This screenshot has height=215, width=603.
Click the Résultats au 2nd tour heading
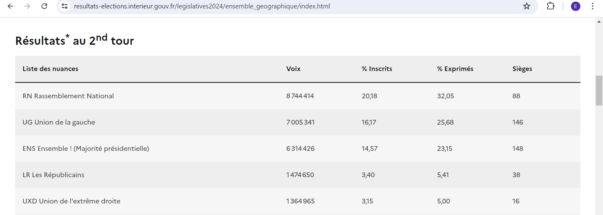pos(75,40)
